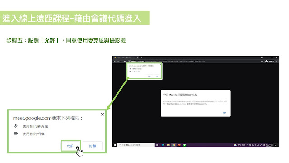Open the Home page icon in Chrome

(x=125, y=62)
